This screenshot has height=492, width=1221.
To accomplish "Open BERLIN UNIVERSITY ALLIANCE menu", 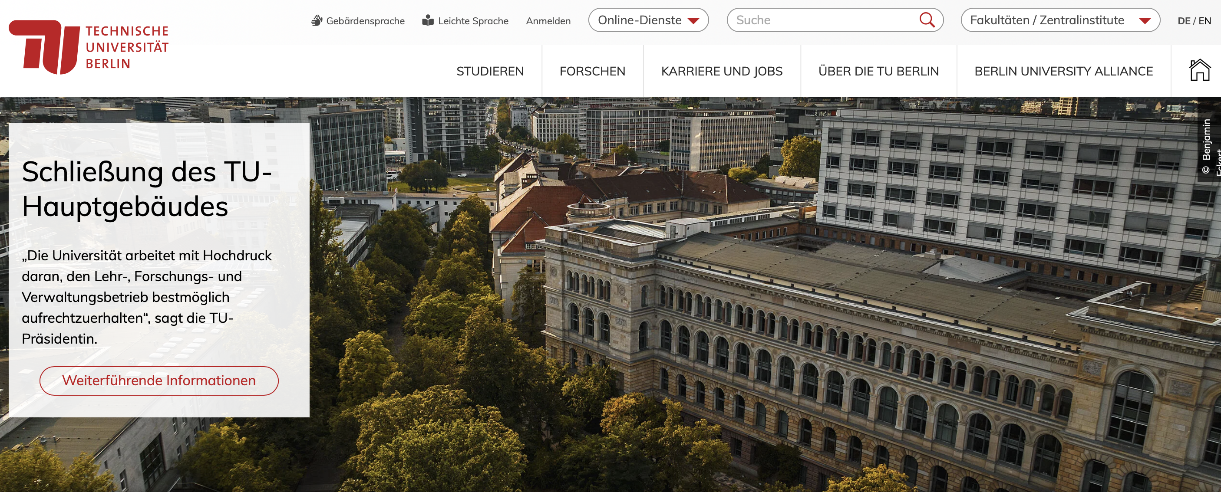I will 1063,71.
